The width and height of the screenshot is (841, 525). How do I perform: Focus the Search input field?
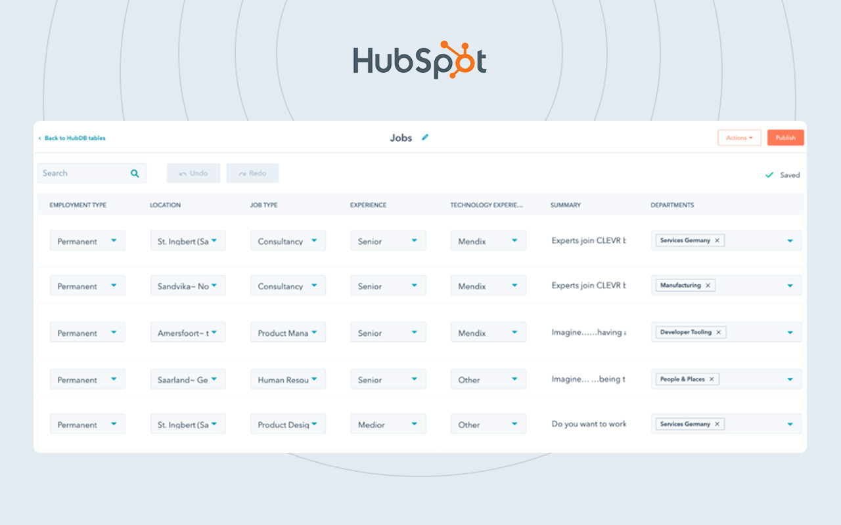(x=91, y=173)
